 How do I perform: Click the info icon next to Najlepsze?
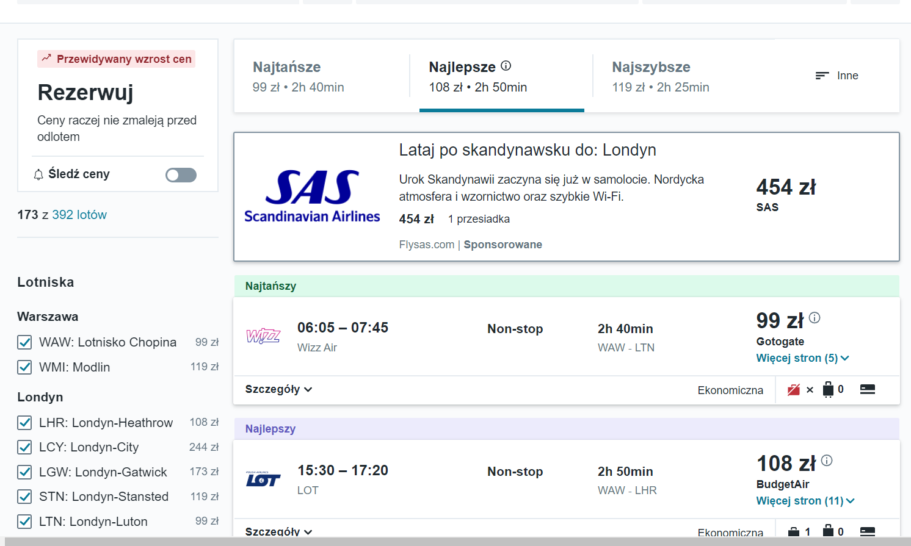[506, 66]
